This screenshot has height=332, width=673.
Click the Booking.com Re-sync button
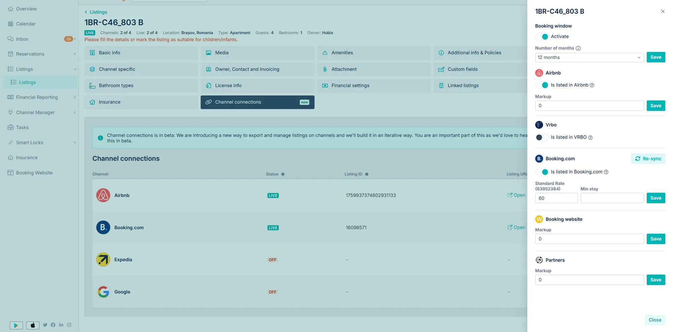pos(648,159)
